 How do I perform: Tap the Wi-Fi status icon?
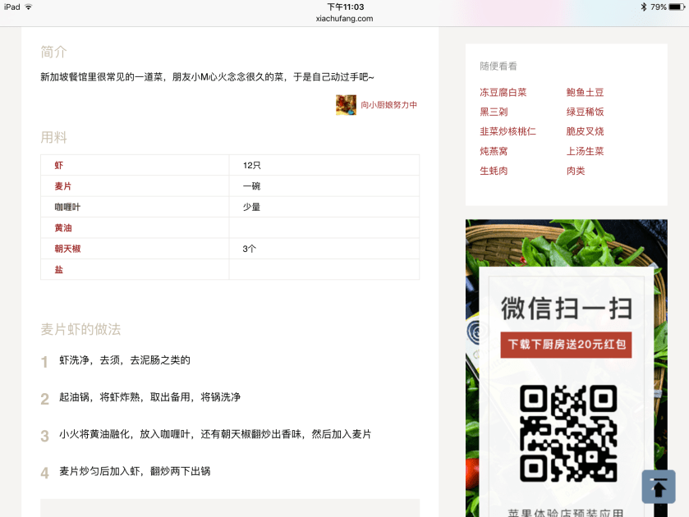click(x=29, y=7)
